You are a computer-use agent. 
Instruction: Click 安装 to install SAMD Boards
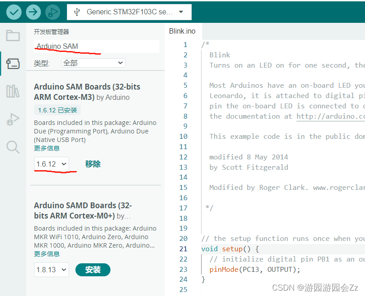[x=93, y=270]
